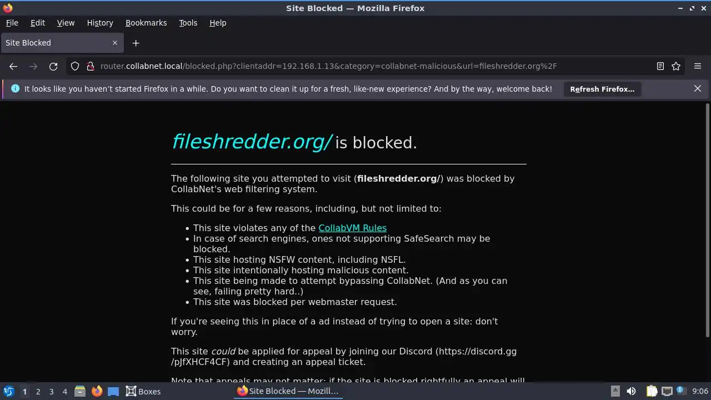Open the clipboard manager tray icon
711x400 pixels.
coord(652,391)
